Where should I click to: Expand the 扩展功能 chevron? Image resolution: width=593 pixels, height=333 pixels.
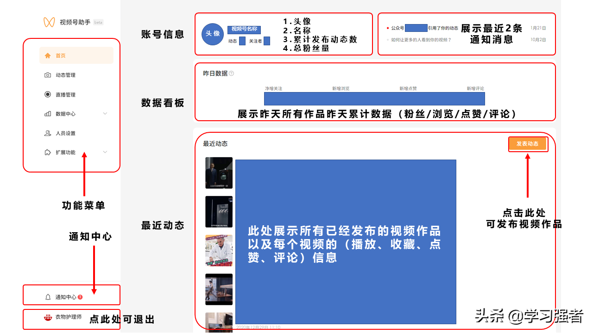[x=105, y=152]
